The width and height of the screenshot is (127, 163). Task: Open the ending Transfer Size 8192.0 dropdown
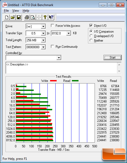pos(69,33)
